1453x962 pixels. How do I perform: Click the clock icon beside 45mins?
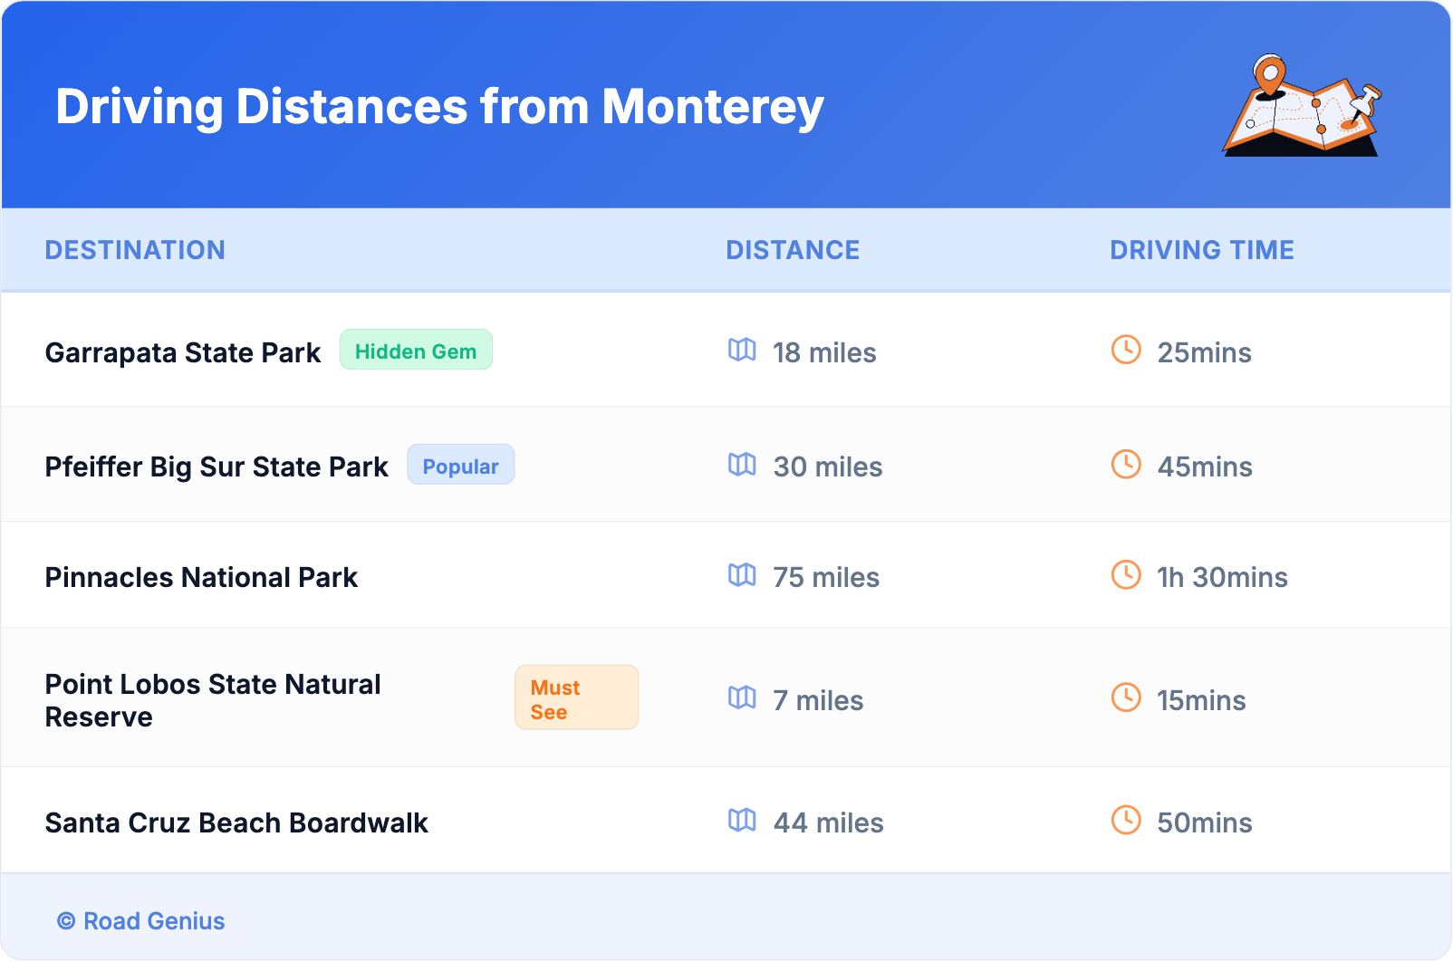coord(1126,465)
